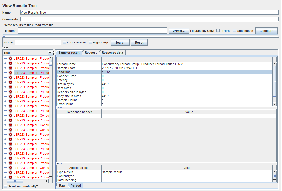Switch to the Sampler result tab
Viewport: 282px width, 191px height.
coord(69,53)
